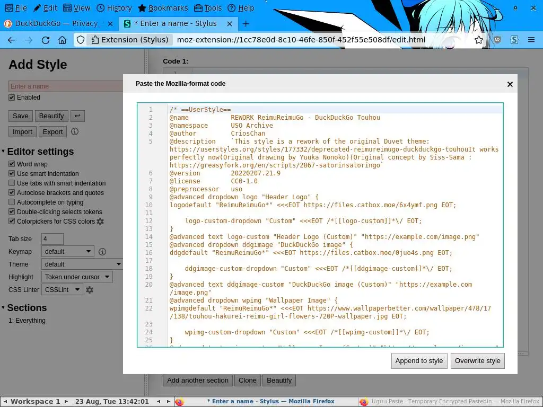Open the Tools menu
Image resolution: width=543 pixels, height=407 pixels.
[208, 8]
